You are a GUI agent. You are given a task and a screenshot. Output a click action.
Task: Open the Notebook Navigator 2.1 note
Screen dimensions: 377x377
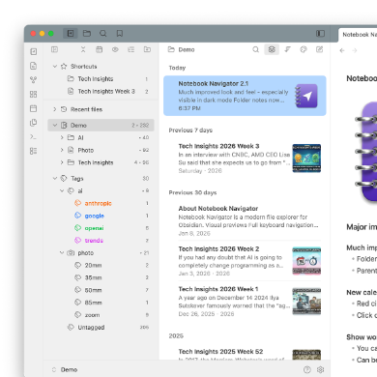(245, 96)
